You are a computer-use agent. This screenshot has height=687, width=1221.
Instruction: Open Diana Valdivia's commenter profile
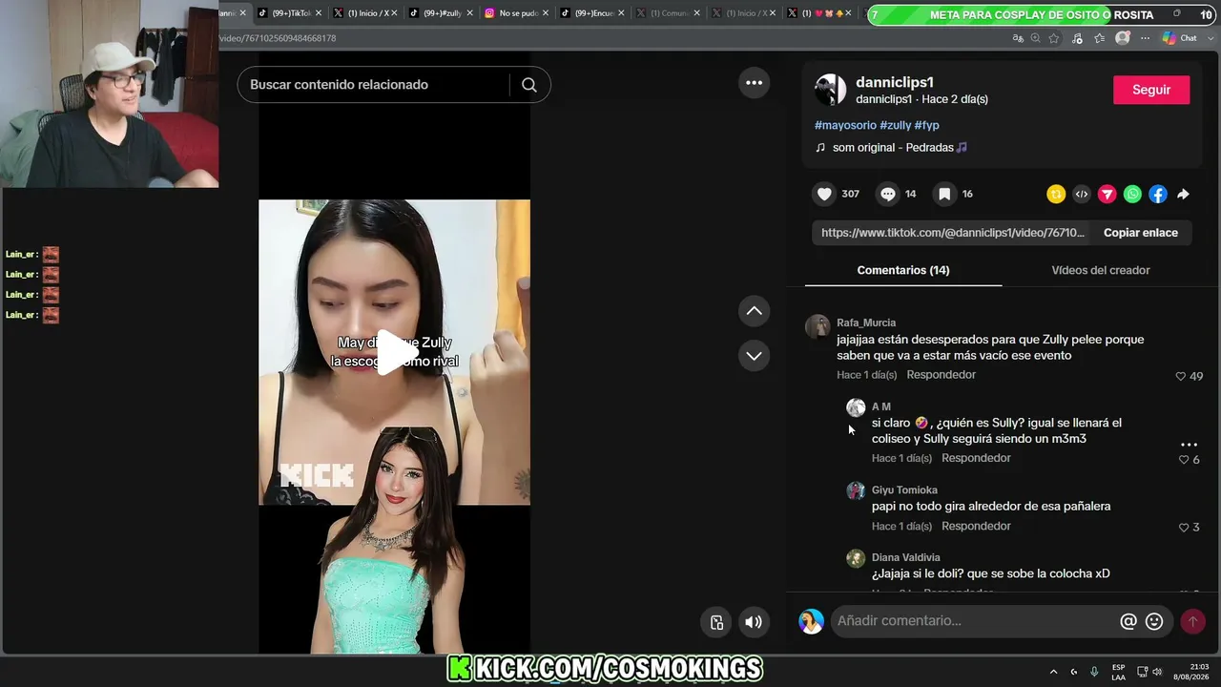click(905, 557)
